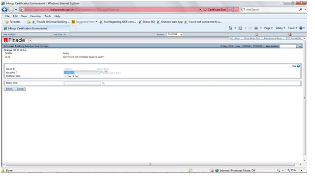Open the Outlook Web App favorite

(170, 22)
